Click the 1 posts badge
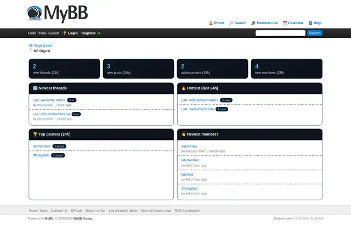The width and height of the screenshot is (351, 236). coord(58,155)
